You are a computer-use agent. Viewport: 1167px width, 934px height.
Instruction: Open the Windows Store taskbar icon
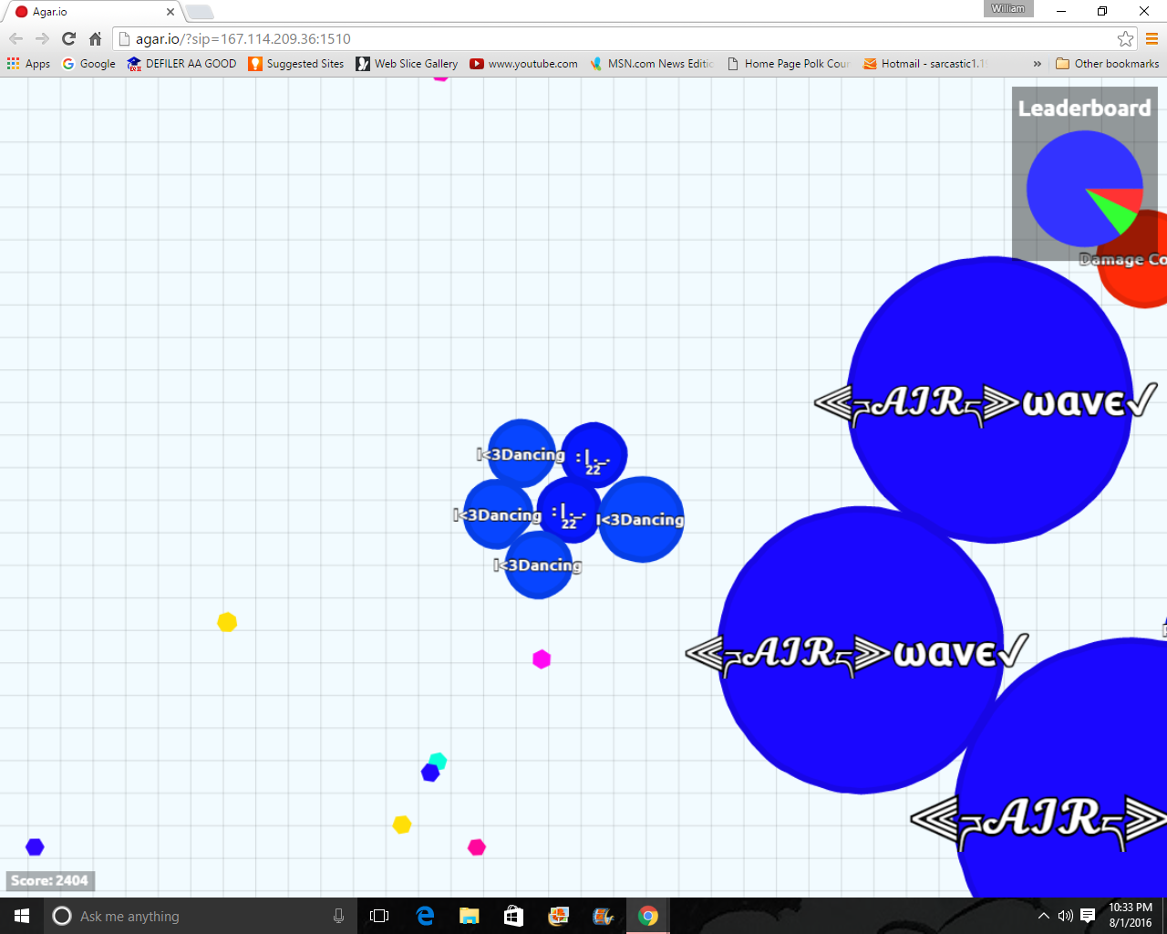(x=514, y=916)
